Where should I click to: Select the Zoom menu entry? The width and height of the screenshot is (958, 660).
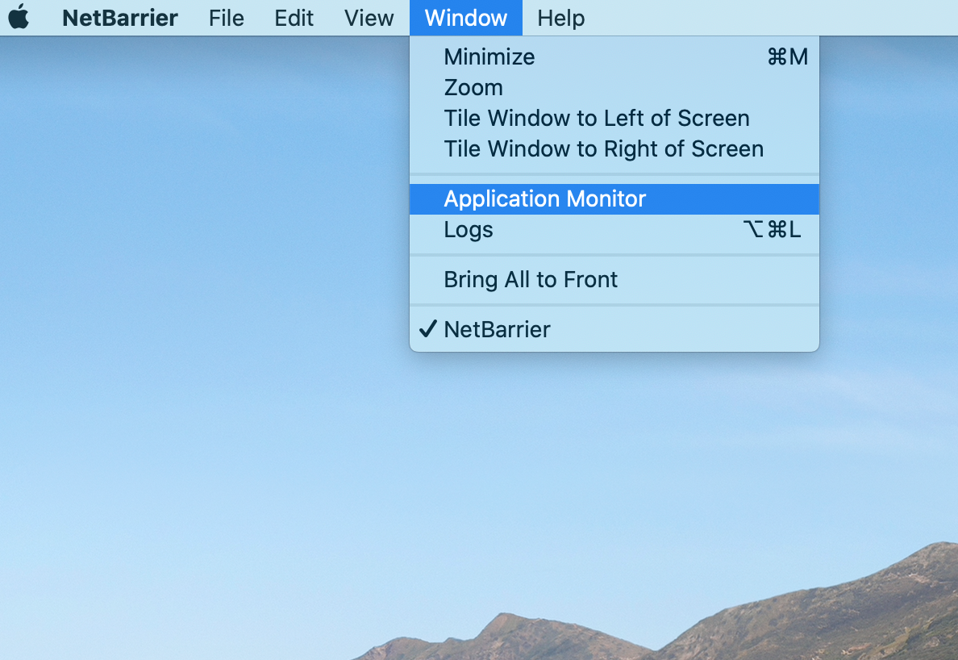(614, 87)
